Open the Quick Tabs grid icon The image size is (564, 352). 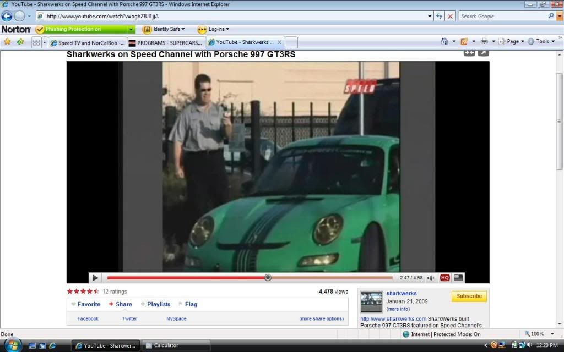(x=36, y=42)
